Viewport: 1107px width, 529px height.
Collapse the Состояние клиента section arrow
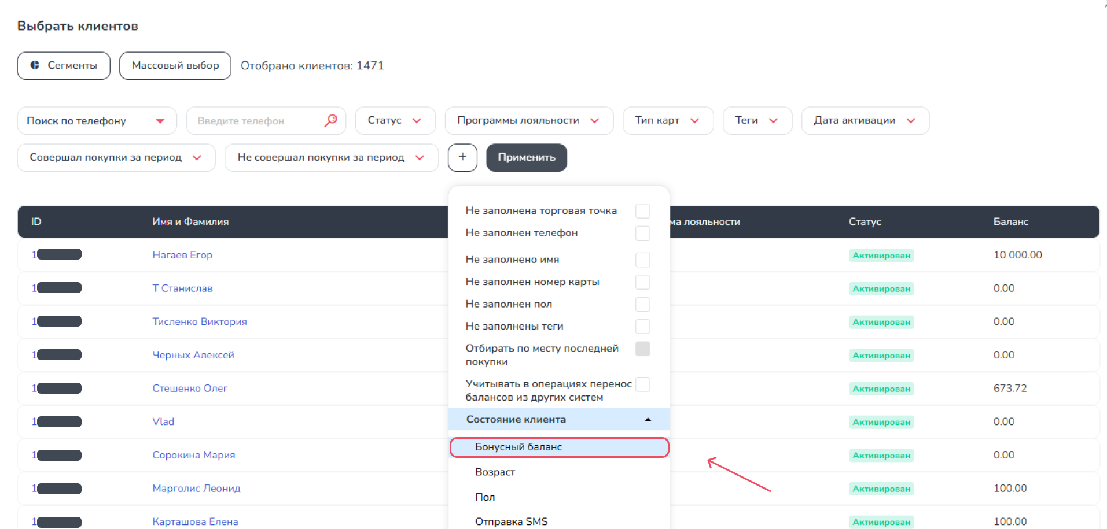[648, 420]
